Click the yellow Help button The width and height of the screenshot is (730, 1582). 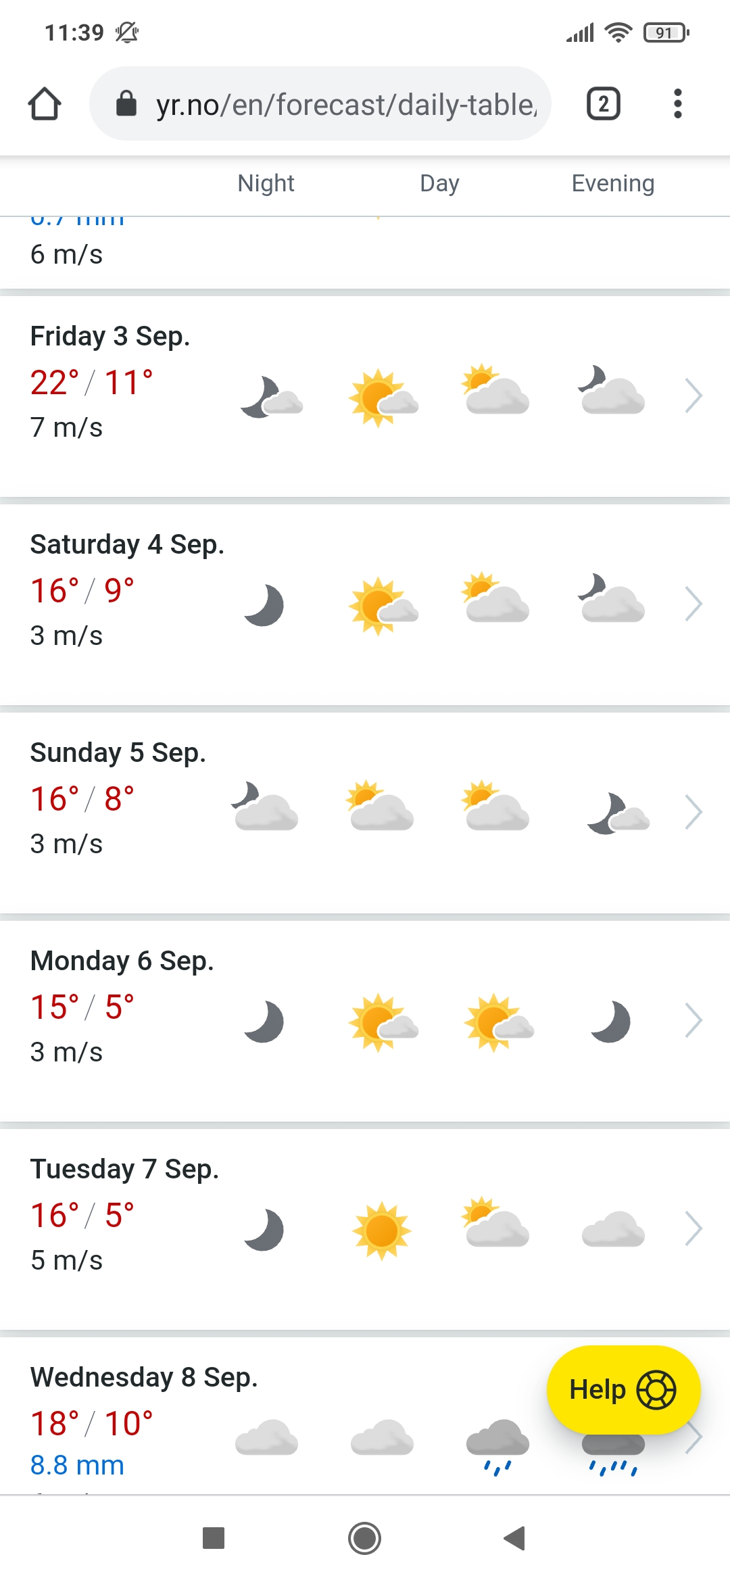[x=623, y=1389]
